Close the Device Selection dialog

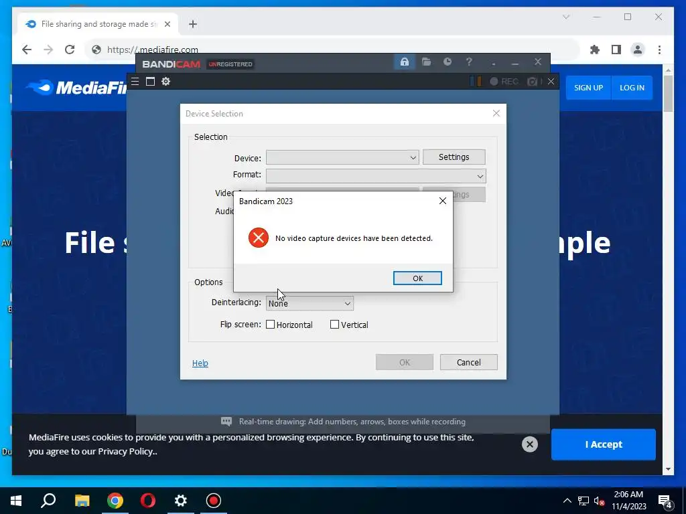496,113
